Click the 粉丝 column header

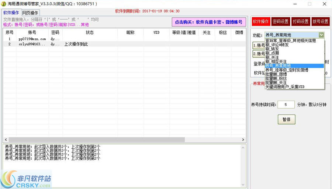tap(223, 32)
